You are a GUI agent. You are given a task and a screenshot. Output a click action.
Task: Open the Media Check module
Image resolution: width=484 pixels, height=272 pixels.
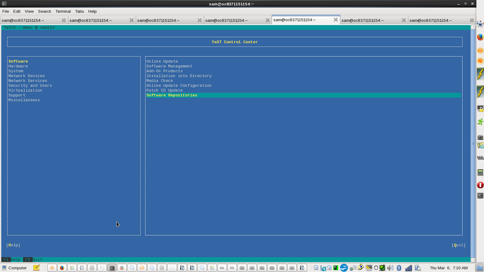(160, 81)
